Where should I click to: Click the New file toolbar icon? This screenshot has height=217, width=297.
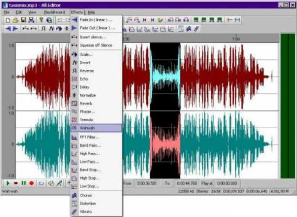click(7, 20)
